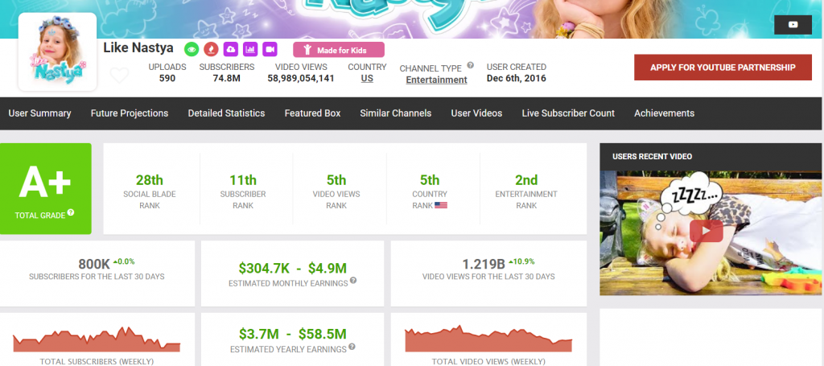Image resolution: width=824 pixels, height=366 pixels.
Task: Click the red flame badge icon
Action: [211, 49]
